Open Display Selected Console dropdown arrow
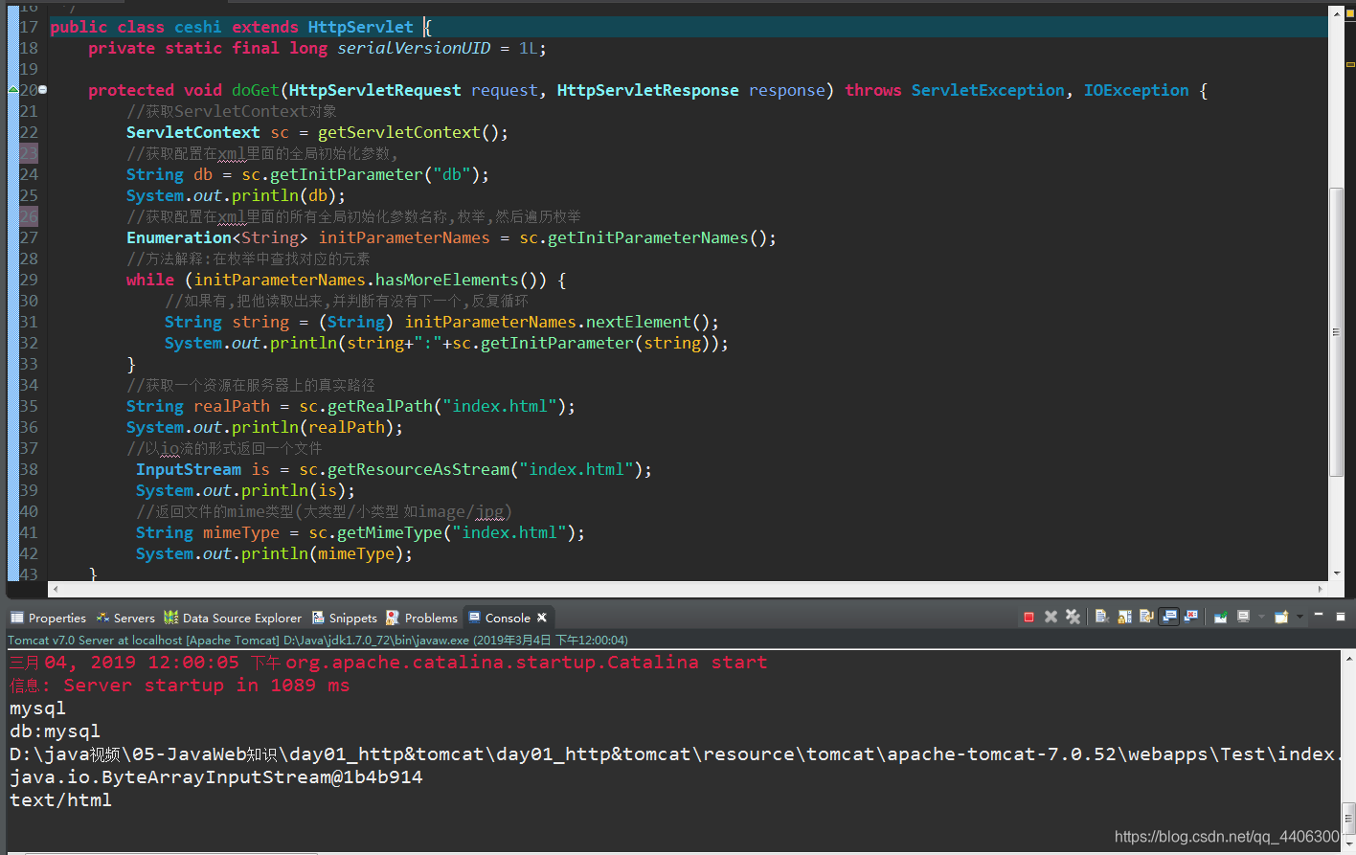Viewport: 1356px width, 855px height. (1261, 617)
